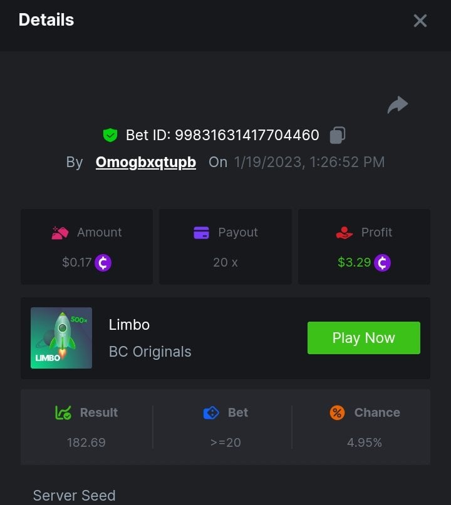
Task: Click the green verified shield icon
Action: (x=110, y=135)
